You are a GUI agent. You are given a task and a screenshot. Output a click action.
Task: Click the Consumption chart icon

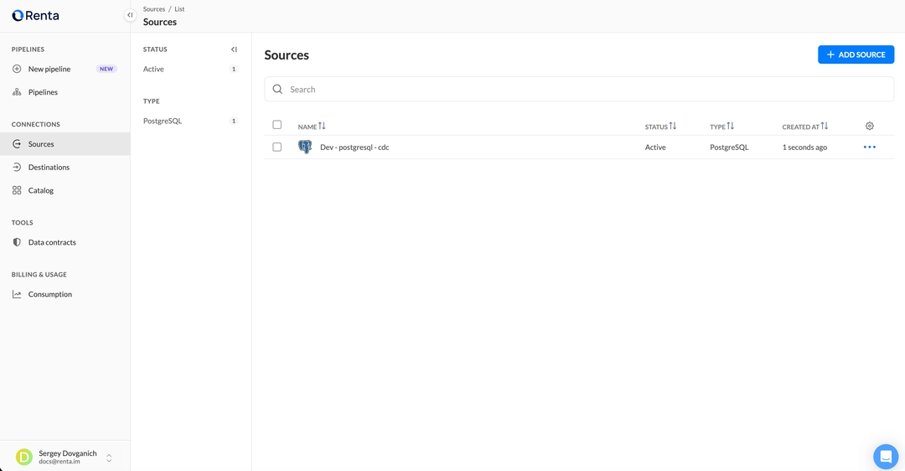click(17, 294)
